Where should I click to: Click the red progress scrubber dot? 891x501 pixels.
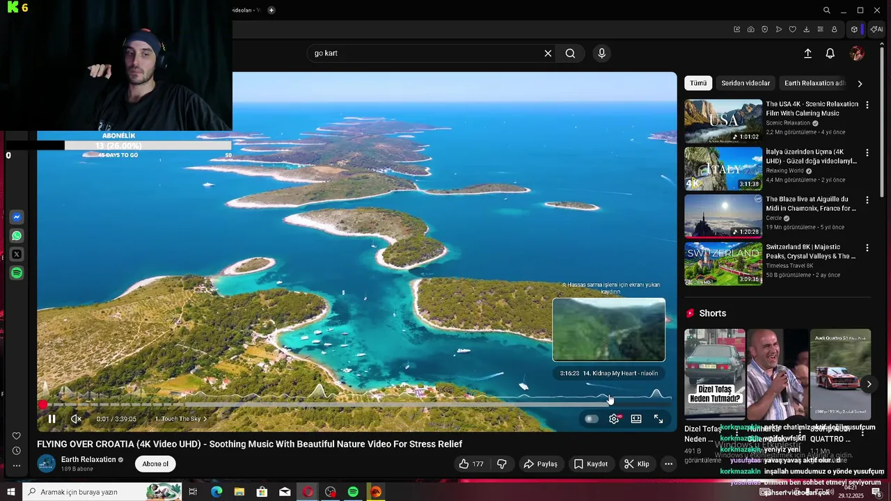[43, 404]
